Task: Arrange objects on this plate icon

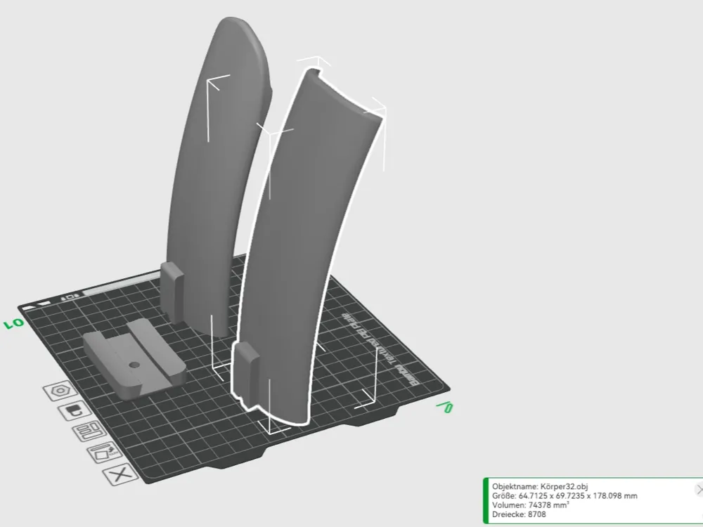Action: tap(89, 431)
